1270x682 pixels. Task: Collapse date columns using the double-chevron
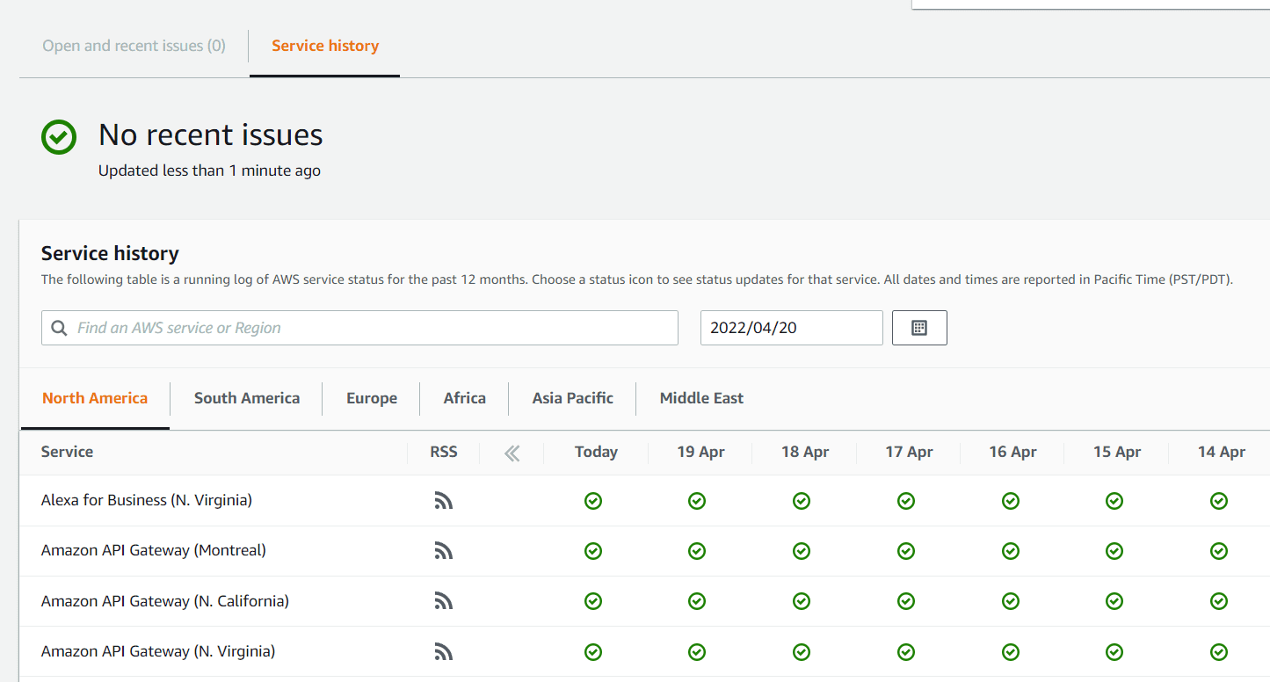[511, 452]
